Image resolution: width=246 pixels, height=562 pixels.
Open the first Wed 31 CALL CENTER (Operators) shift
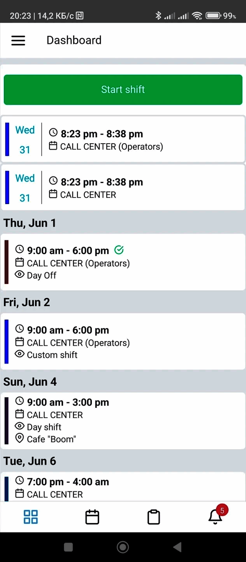point(123,140)
